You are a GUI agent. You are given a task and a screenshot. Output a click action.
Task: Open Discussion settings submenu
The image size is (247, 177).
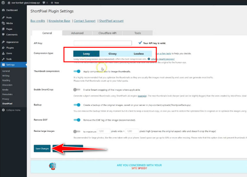pyautogui.click(x=7, y=85)
